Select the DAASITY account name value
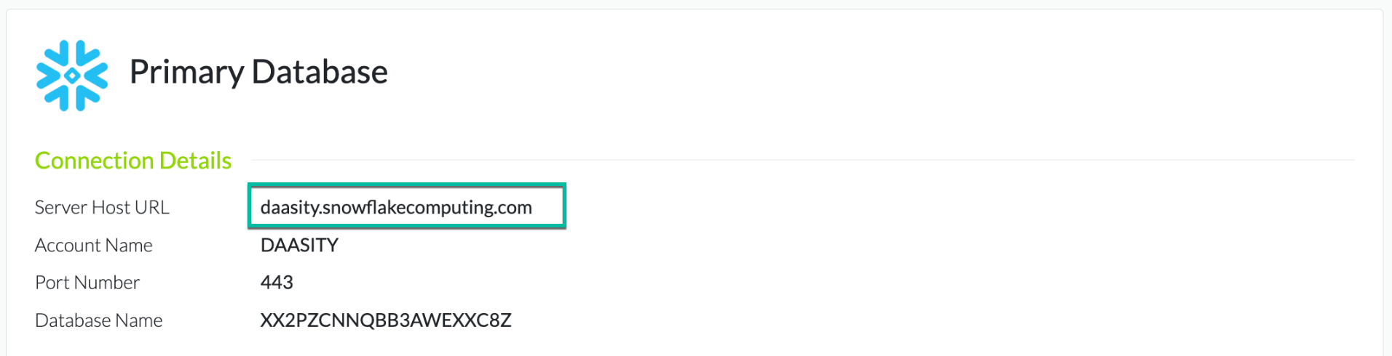The image size is (1392, 356). [x=299, y=246]
